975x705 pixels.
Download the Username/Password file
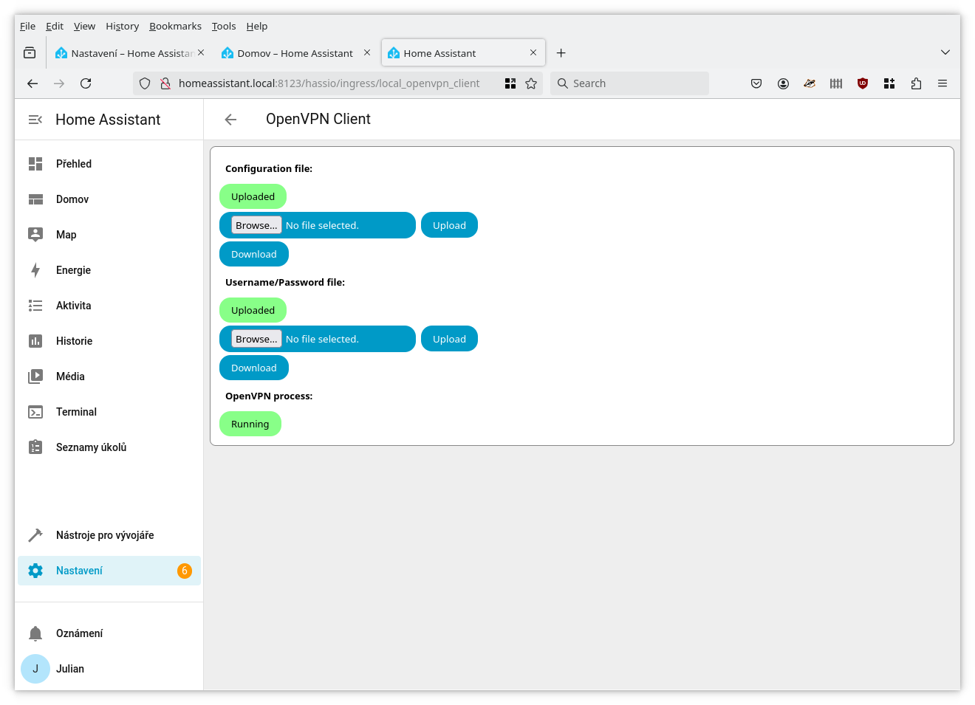pos(254,368)
